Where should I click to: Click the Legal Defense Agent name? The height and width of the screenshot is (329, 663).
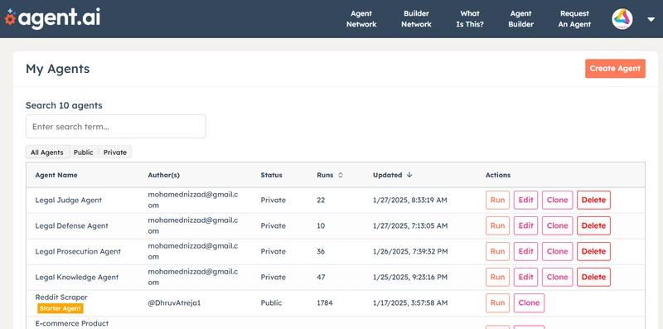[72, 225]
